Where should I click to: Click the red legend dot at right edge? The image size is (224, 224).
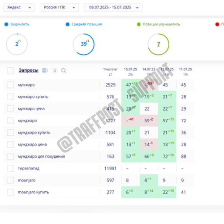coord(217,24)
